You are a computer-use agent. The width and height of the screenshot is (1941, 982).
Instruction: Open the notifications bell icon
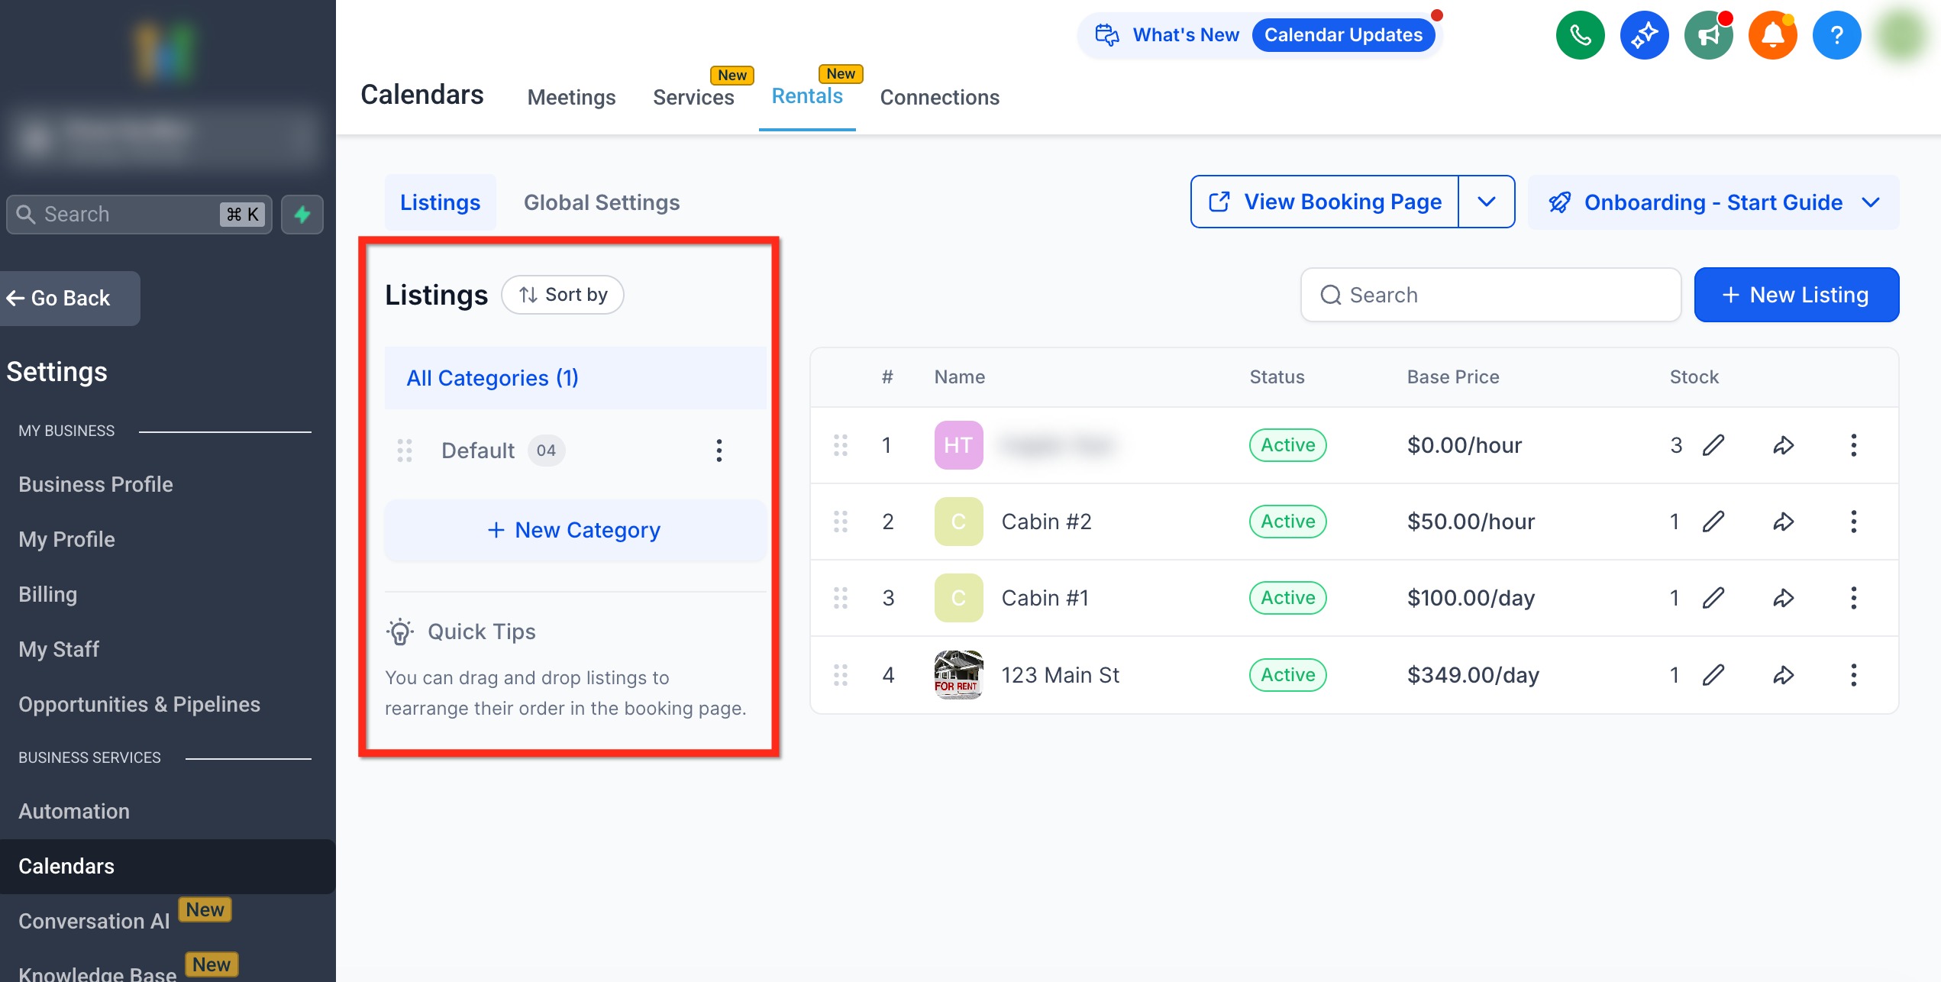pos(1772,35)
